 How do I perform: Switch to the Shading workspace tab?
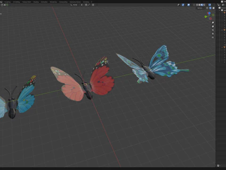36,2
